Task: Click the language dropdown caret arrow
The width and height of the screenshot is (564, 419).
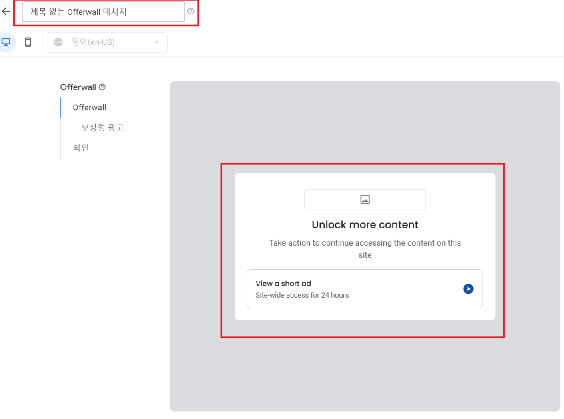Action: pos(157,42)
